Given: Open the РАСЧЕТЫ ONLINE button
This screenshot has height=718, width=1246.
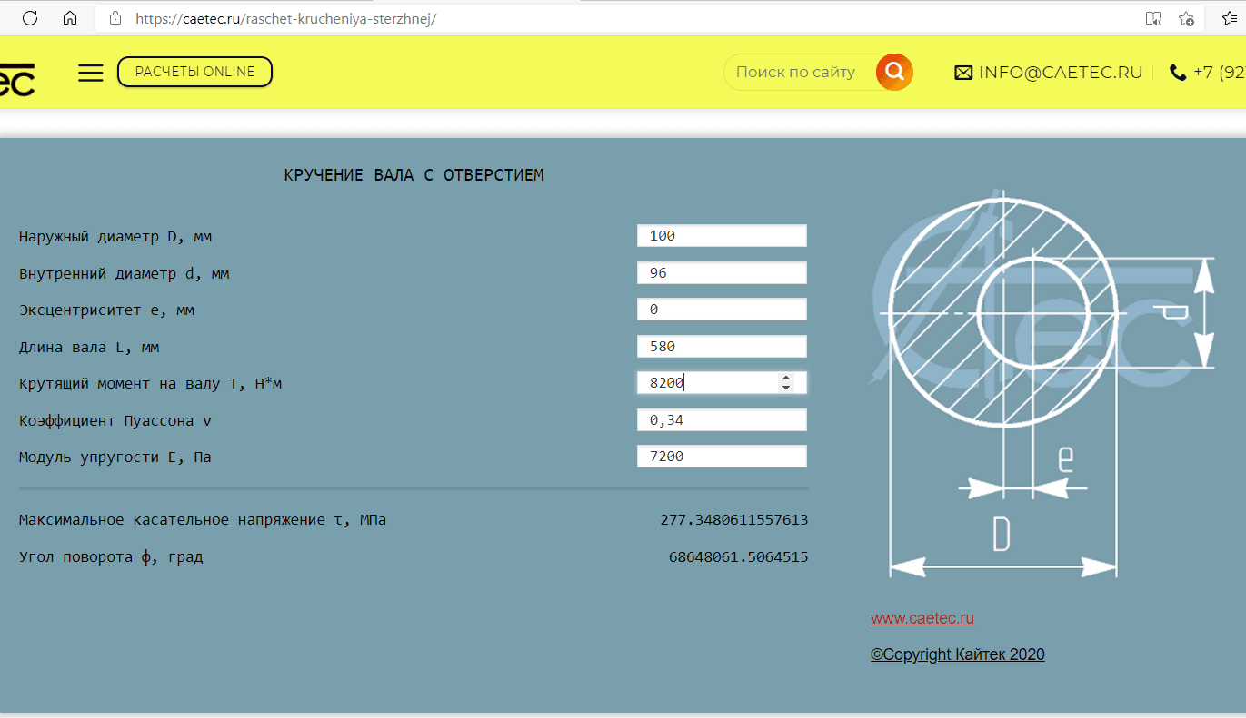Looking at the screenshot, I should click(x=194, y=72).
